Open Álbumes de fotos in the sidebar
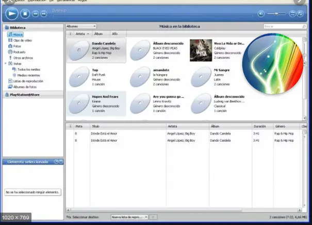Screen dimensions: 312x225 coord(24,86)
